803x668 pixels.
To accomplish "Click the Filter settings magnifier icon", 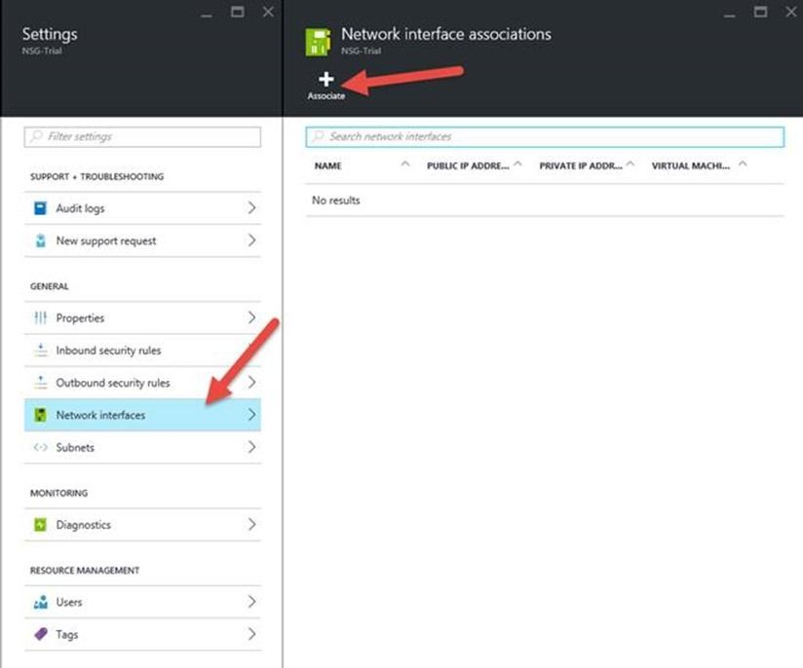I will pos(36,136).
